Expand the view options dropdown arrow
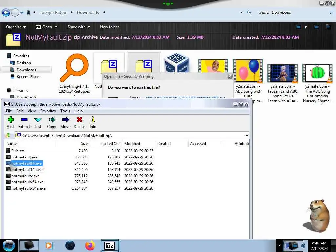 click(x=305, y=27)
